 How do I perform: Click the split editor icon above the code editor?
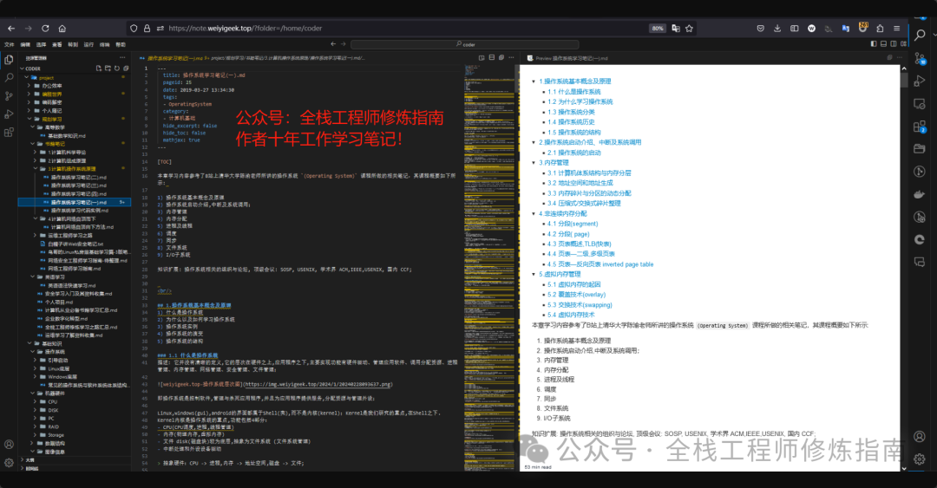click(x=492, y=58)
